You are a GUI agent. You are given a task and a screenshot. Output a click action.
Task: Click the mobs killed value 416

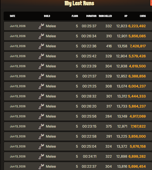tap(109, 46)
